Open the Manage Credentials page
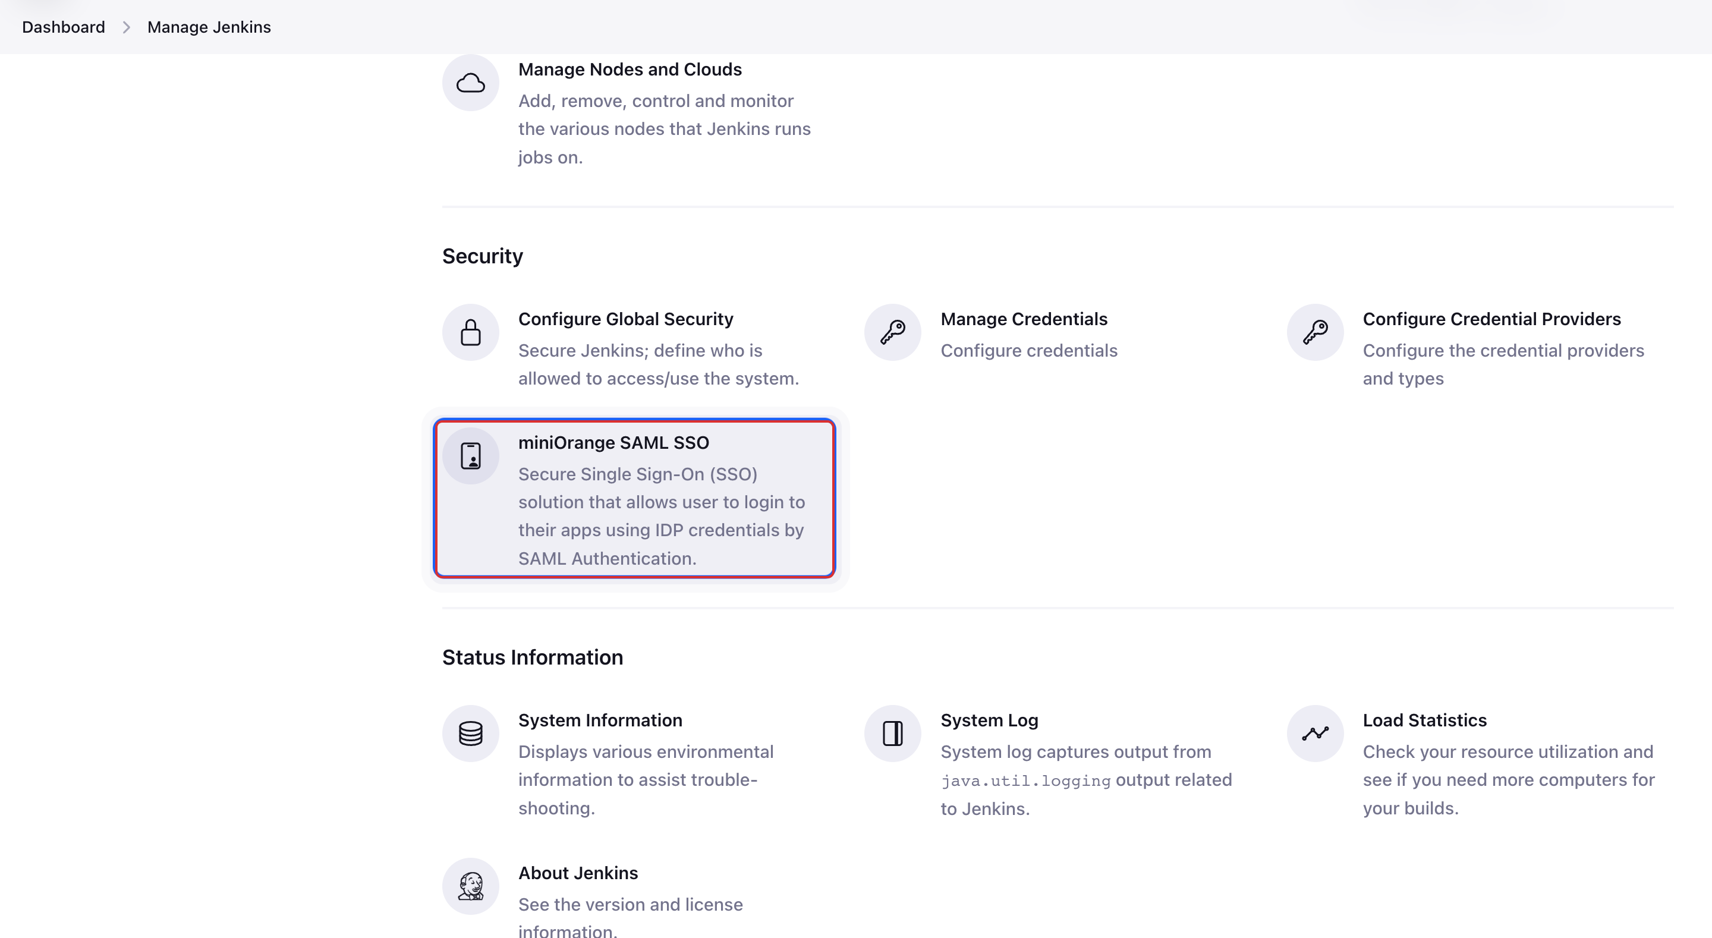 pos(1024,319)
